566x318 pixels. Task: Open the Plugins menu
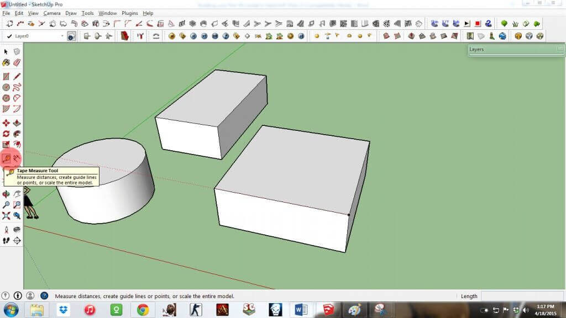point(129,13)
